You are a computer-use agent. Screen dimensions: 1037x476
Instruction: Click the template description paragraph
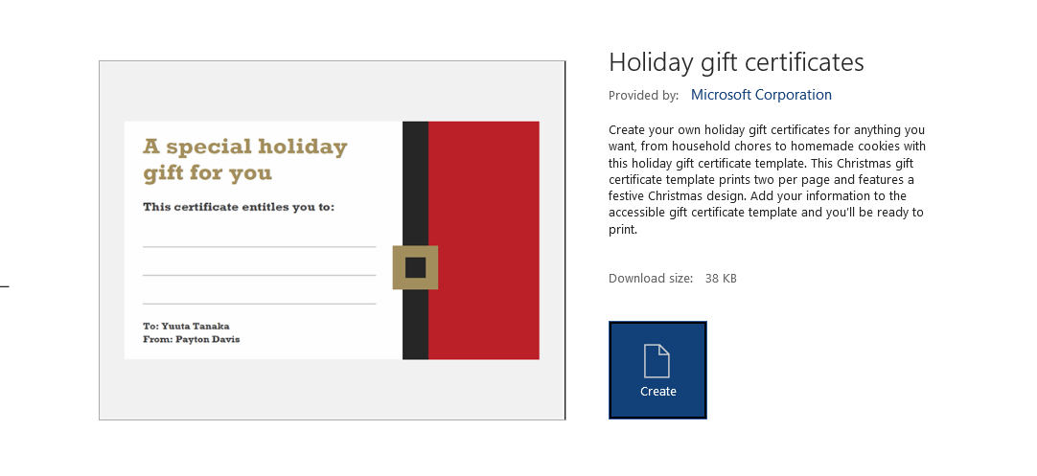pyautogui.click(x=767, y=179)
